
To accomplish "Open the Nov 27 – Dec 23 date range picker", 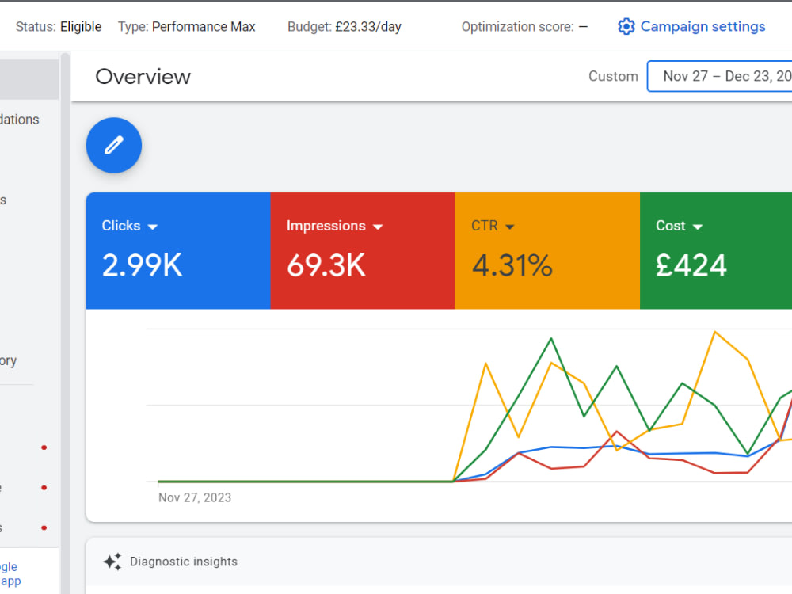I will [x=720, y=76].
